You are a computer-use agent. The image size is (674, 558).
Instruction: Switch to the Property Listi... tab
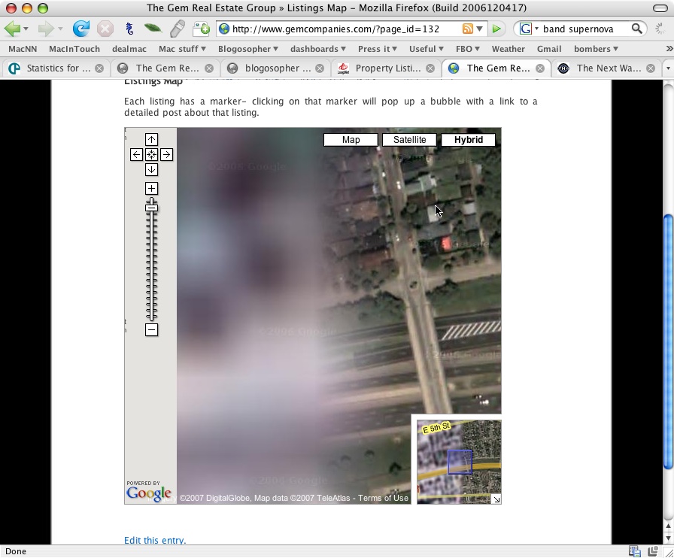(381, 68)
